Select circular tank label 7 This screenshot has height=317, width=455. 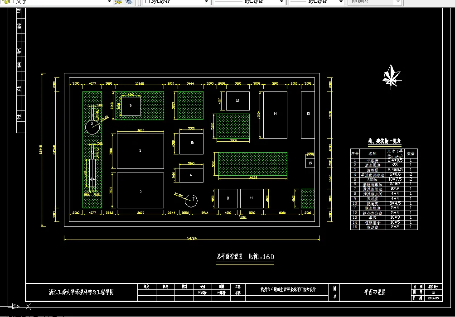click(194, 199)
